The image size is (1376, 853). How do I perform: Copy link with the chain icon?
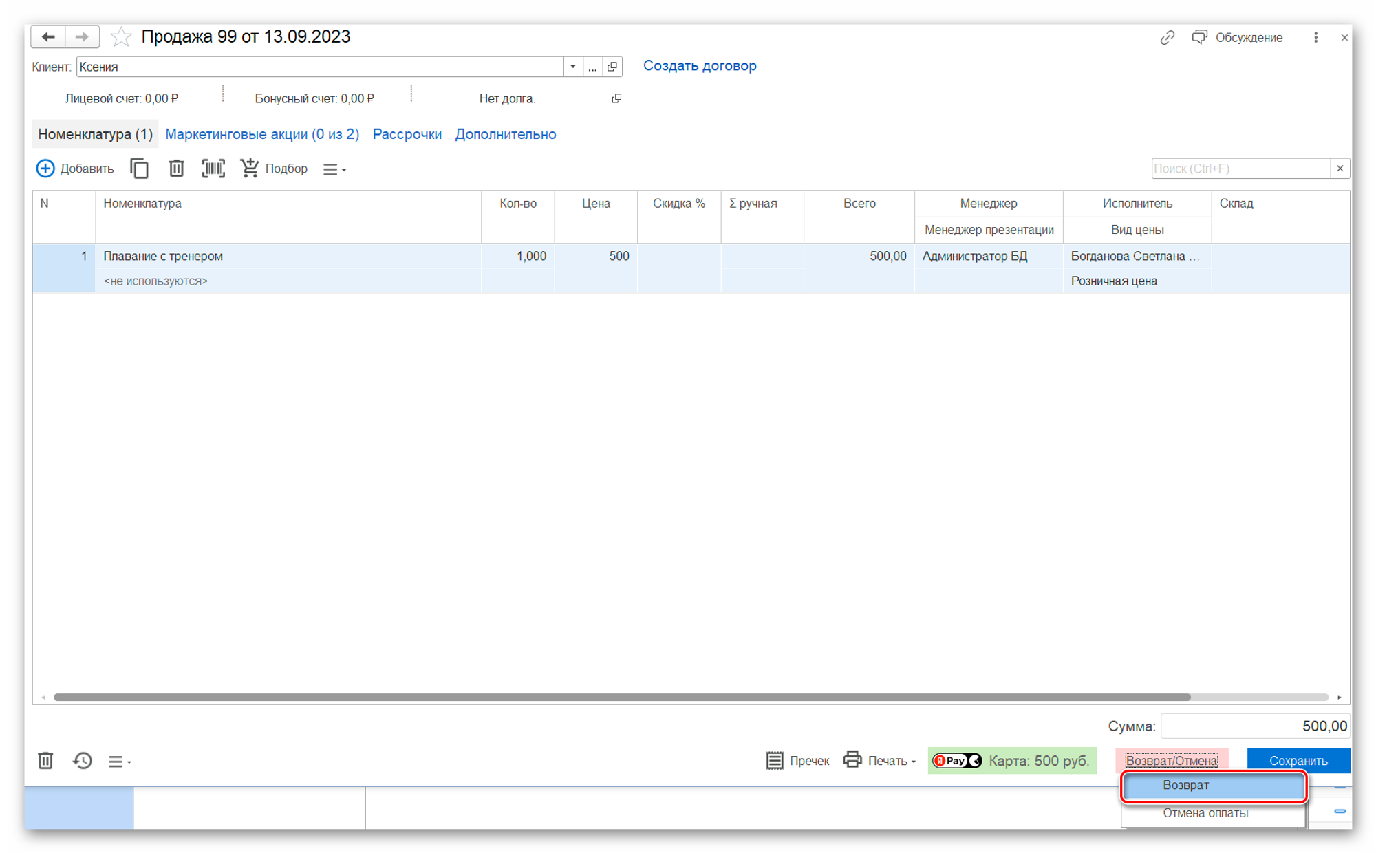tap(1167, 37)
